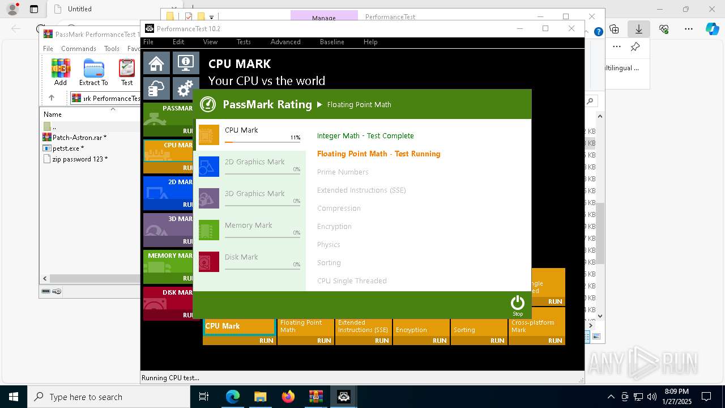Image resolution: width=725 pixels, height=408 pixels.
Task: Open the System Information monitor icon
Action: coord(186,63)
